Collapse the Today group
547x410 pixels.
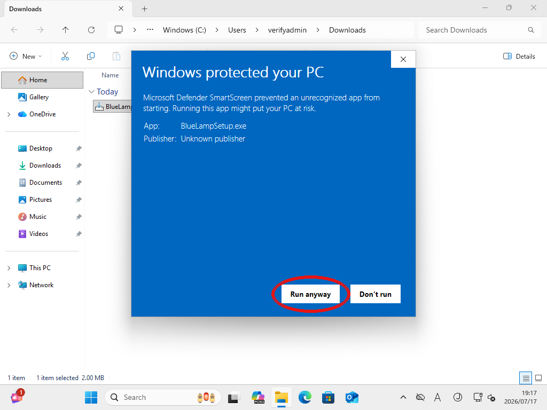(92, 92)
